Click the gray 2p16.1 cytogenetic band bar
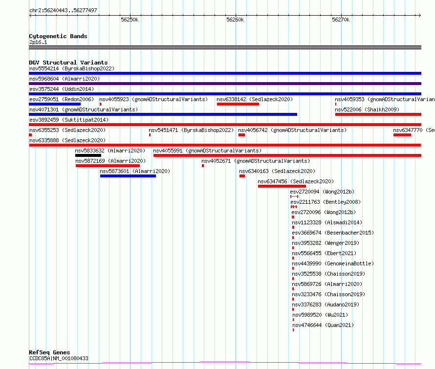This screenshot has height=369, width=435. 225,47
